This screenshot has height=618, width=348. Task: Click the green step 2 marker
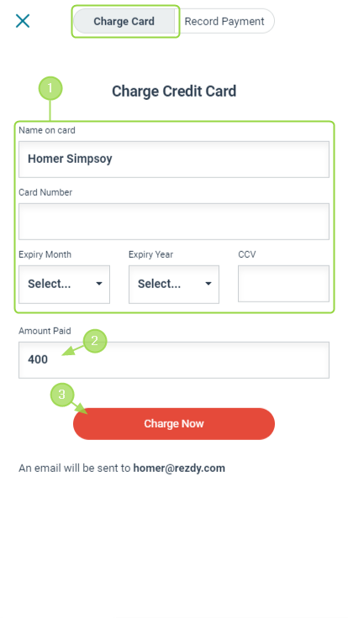pos(95,341)
